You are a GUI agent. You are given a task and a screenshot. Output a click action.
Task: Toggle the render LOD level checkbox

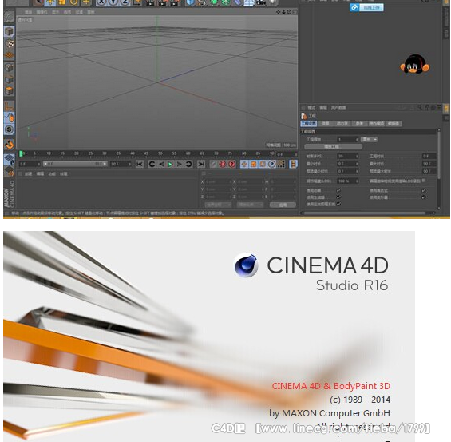pos(424,181)
